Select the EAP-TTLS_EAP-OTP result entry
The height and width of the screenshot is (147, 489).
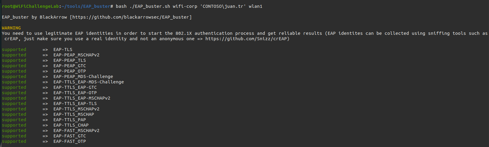click(75, 93)
